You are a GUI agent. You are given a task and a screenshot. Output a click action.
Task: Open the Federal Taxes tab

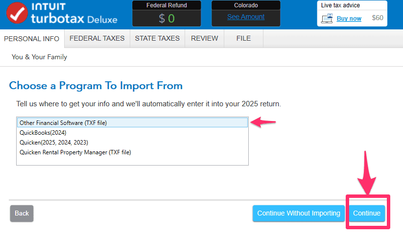97,38
